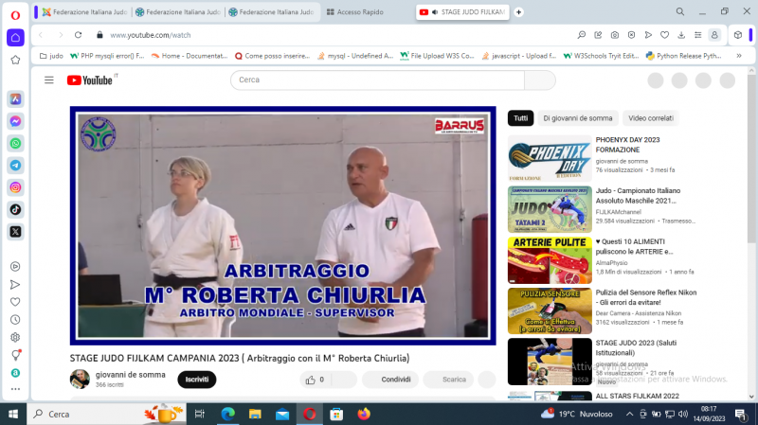
Task: Click the Scarica download button
Action: (x=448, y=380)
